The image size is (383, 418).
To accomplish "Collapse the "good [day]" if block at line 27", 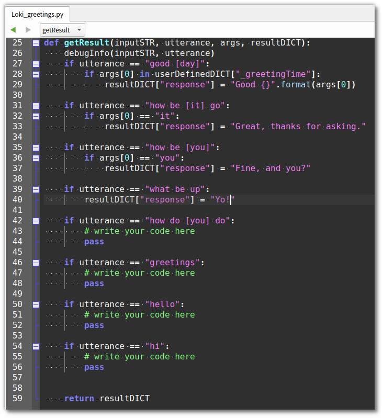I will point(36,64).
